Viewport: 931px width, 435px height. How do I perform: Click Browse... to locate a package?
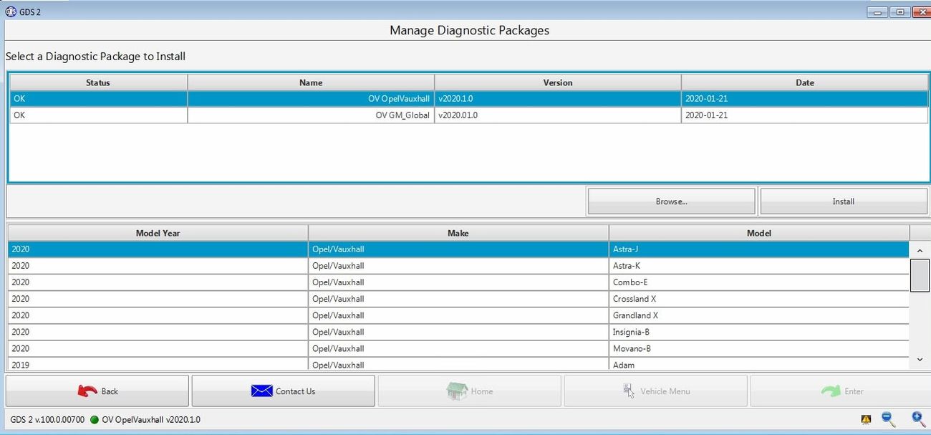(671, 201)
